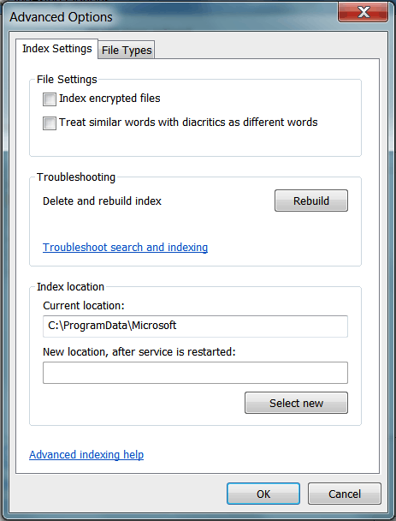This screenshot has height=521, width=396.
Task: Click the New location input field
Action: click(x=195, y=373)
